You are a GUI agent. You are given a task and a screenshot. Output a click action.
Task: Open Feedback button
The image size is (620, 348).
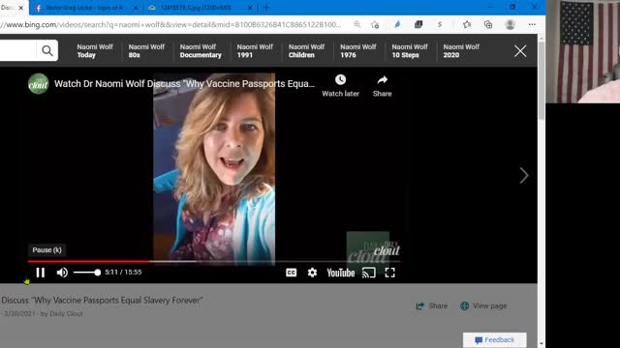[495, 339]
